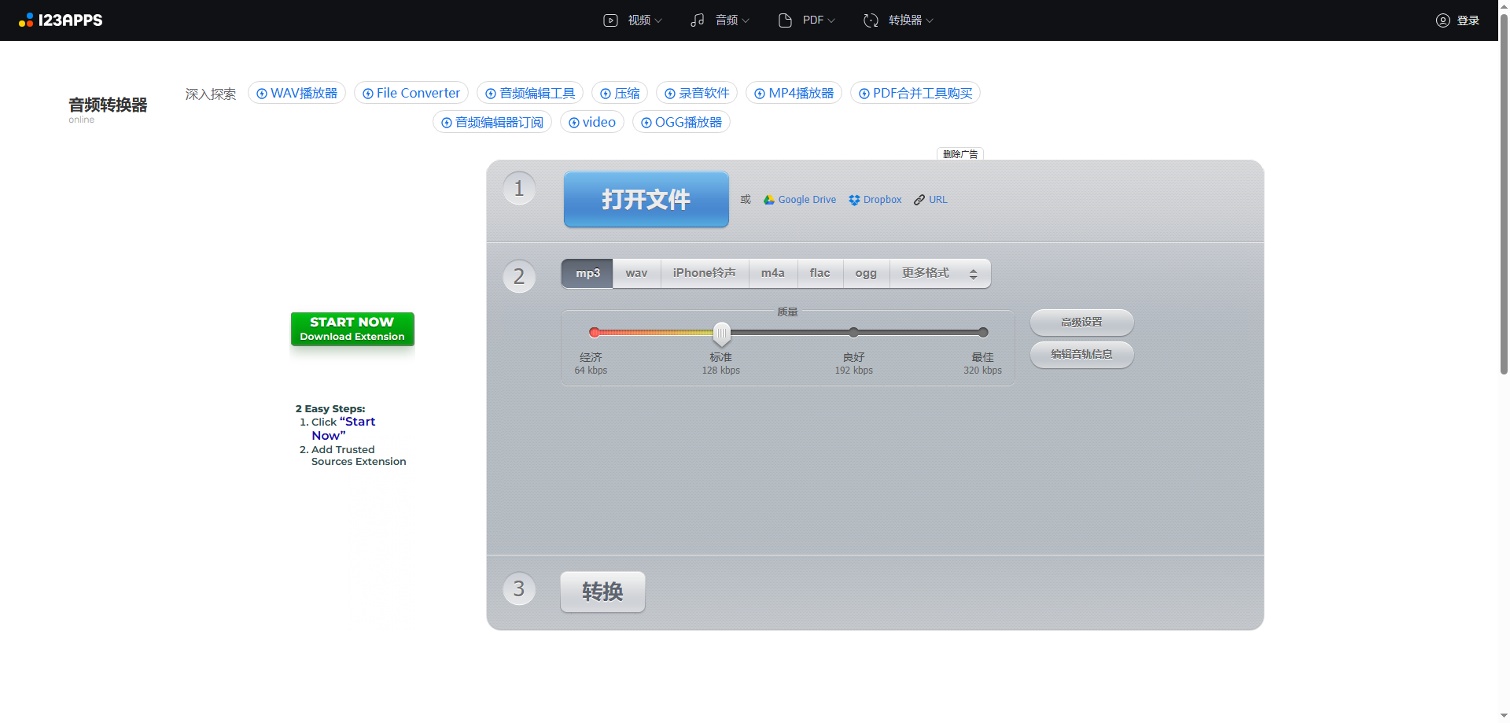
Task: Click the 转换 convert button
Action: (602, 592)
